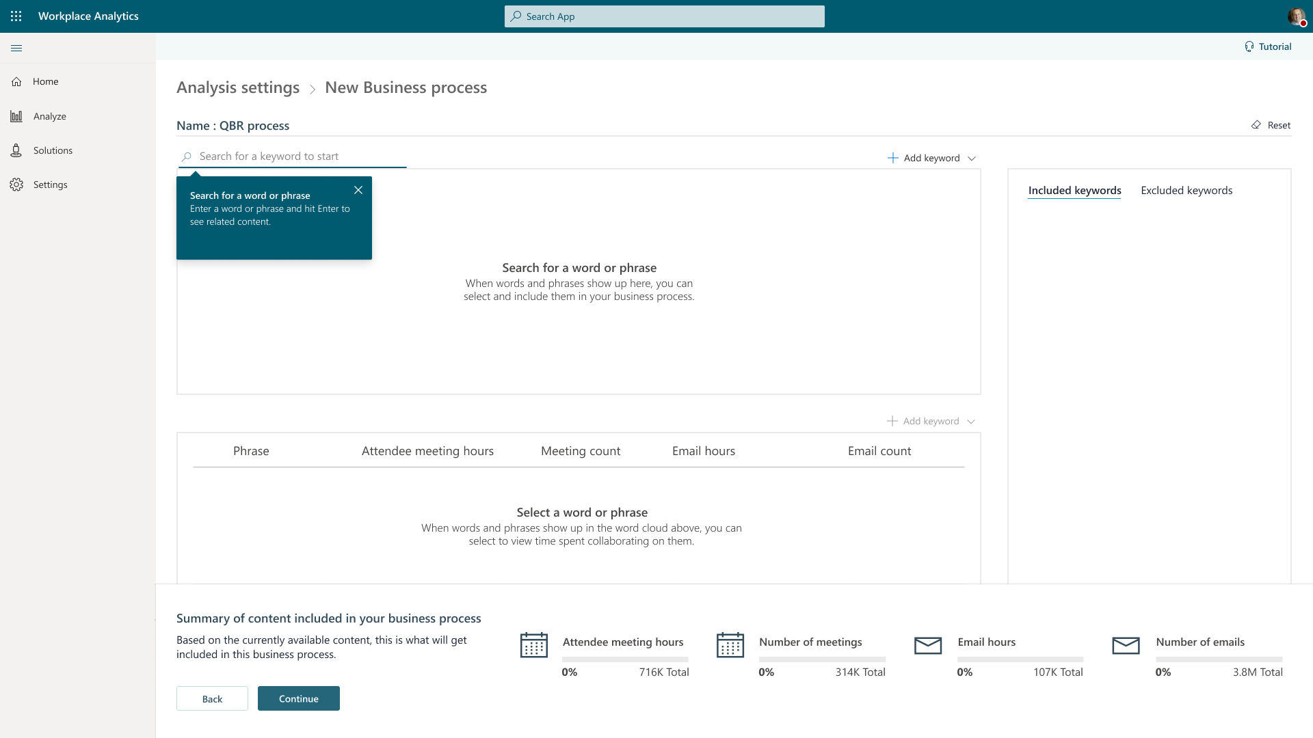Open the search magnifier in the keyword bar

coord(185,156)
